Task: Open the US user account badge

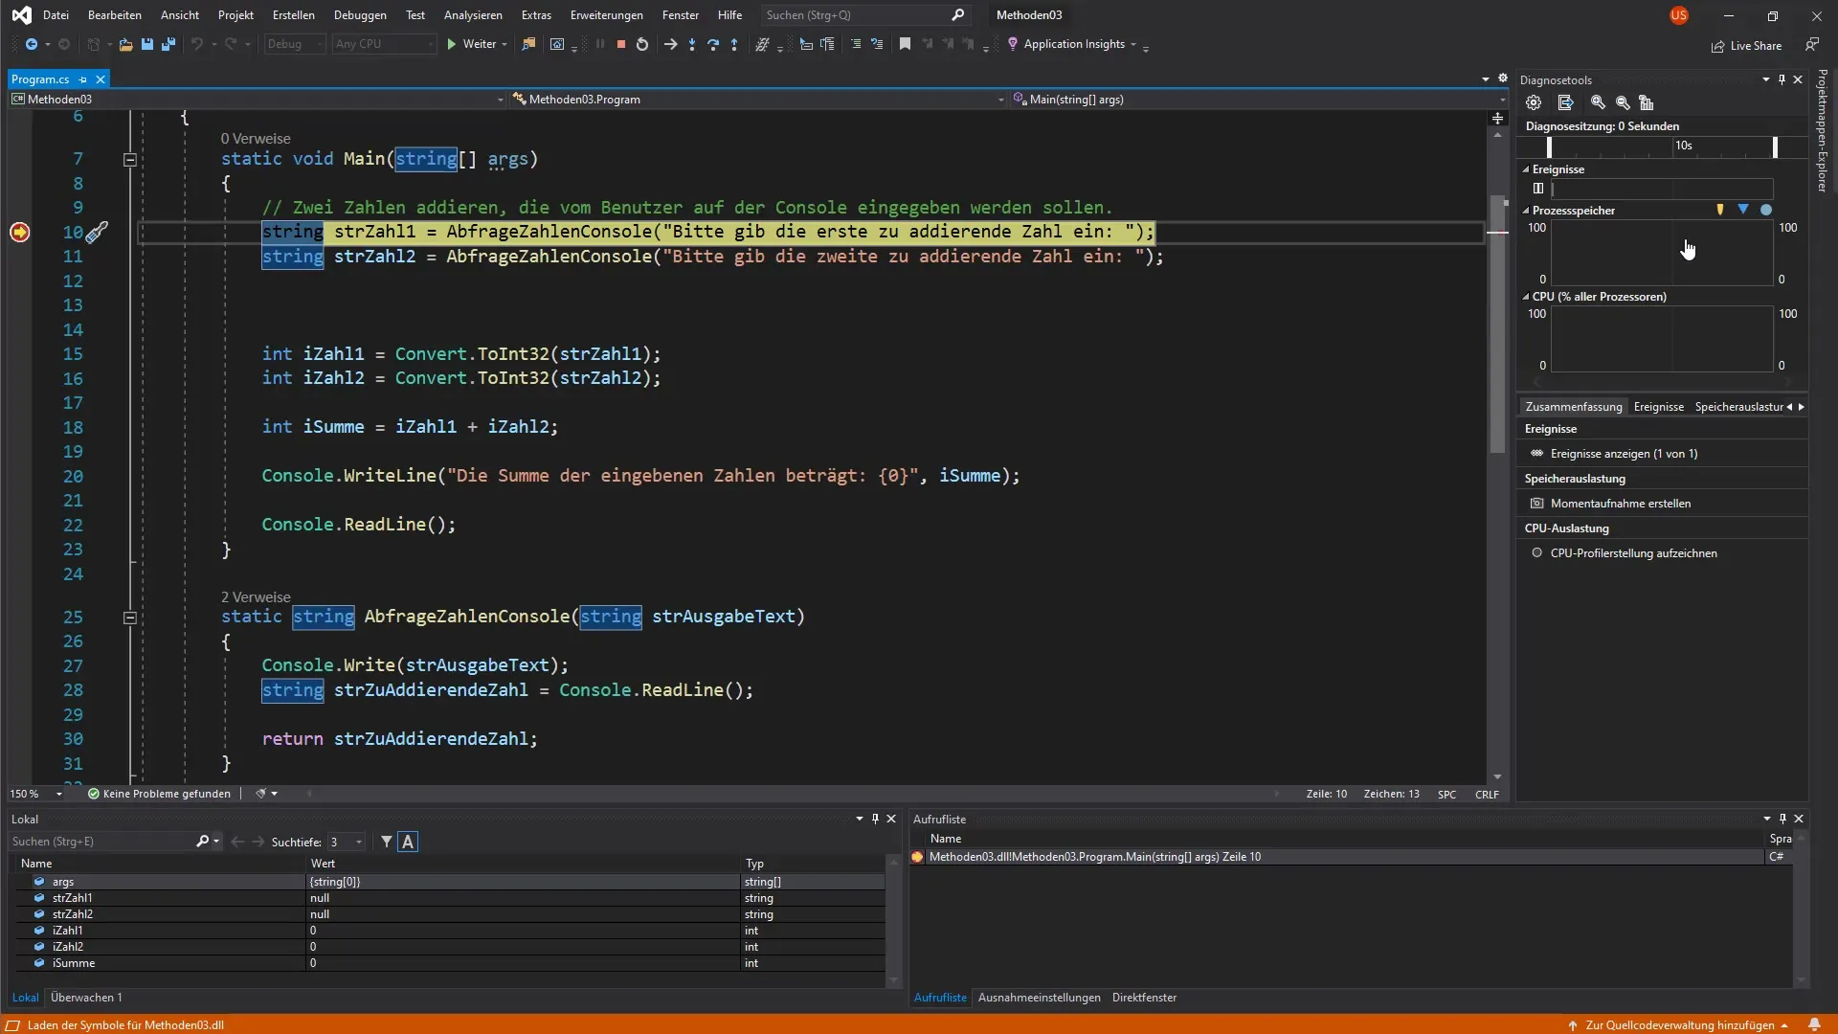Action: coord(1679,15)
